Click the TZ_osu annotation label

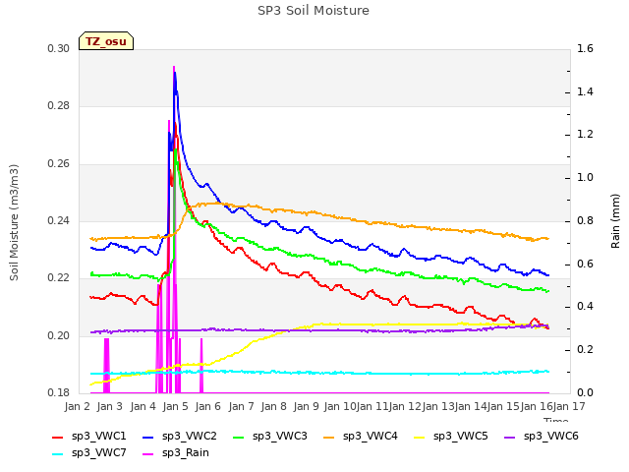(x=106, y=41)
